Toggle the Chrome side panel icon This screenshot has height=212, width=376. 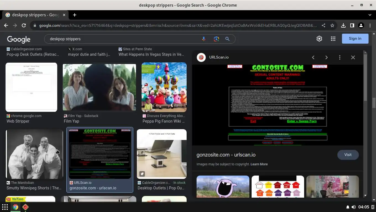352,25
